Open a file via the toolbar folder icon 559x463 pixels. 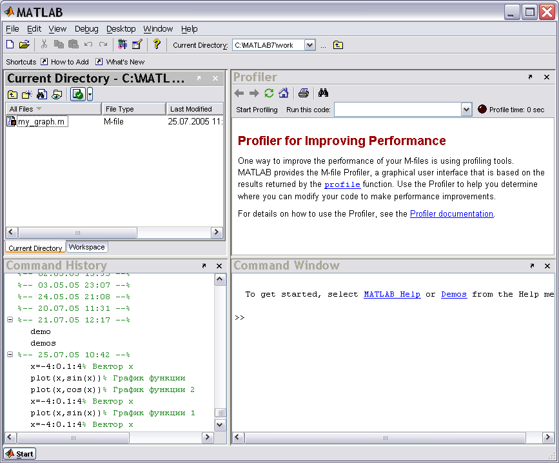point(25,44)
